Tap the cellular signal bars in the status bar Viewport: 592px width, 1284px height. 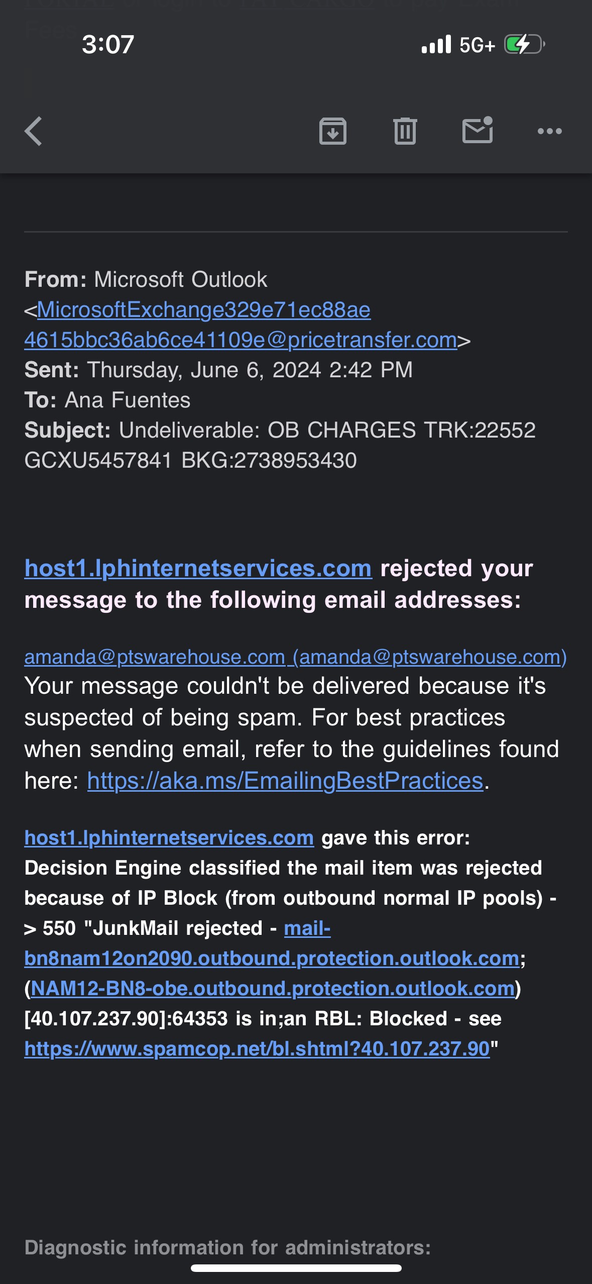pos(436,44)
